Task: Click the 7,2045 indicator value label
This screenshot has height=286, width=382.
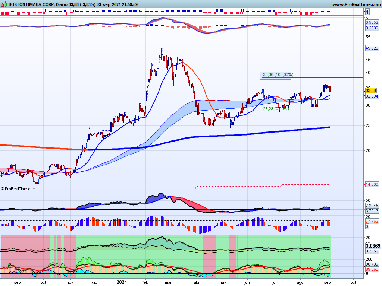Action: pyautogui.click(x=372, y=206)
